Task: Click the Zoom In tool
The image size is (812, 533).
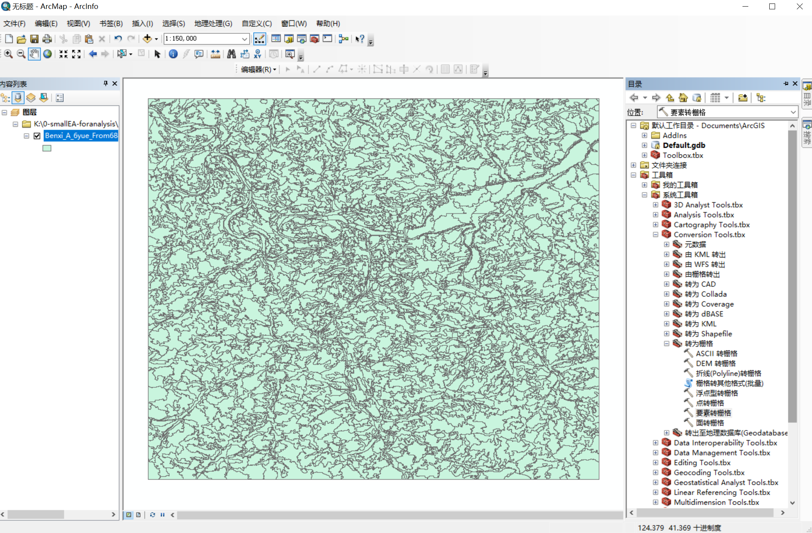Action: [8, 54]
